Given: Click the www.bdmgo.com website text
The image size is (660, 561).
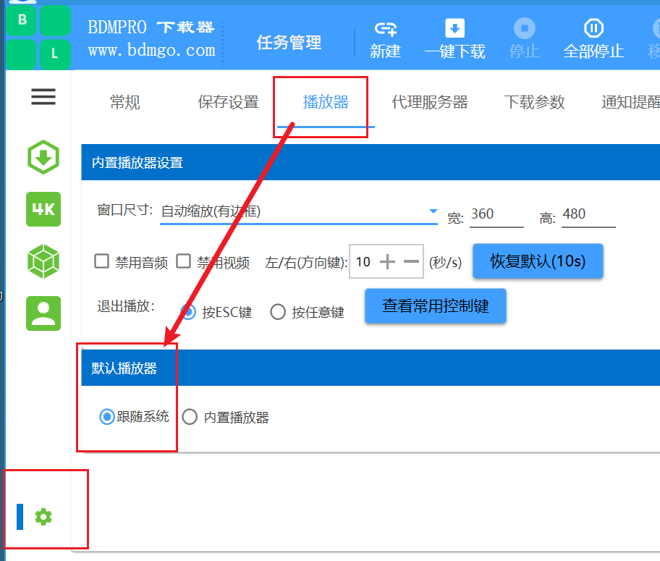Looking at the screenshot, I should click(x=151, y=51).
